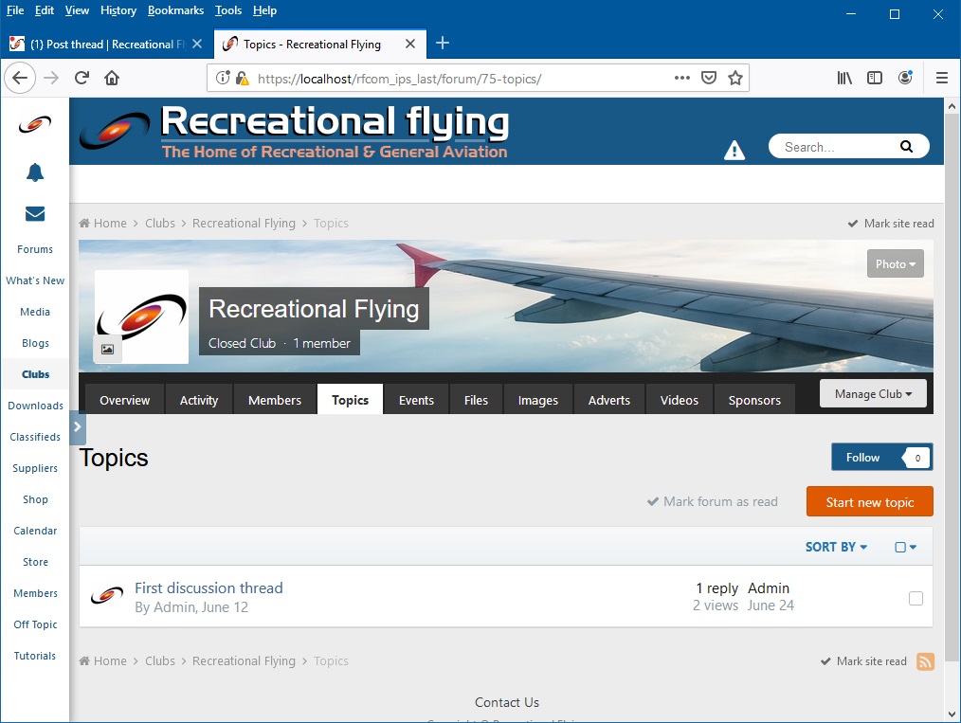The image size is (961, 723).
Task: Tick the First discussion thread checkbox
Action: point(916,598)
